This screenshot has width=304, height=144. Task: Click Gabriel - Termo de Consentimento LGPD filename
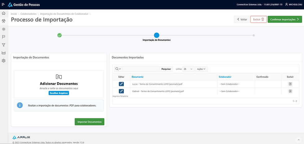[x=158, y=91]
